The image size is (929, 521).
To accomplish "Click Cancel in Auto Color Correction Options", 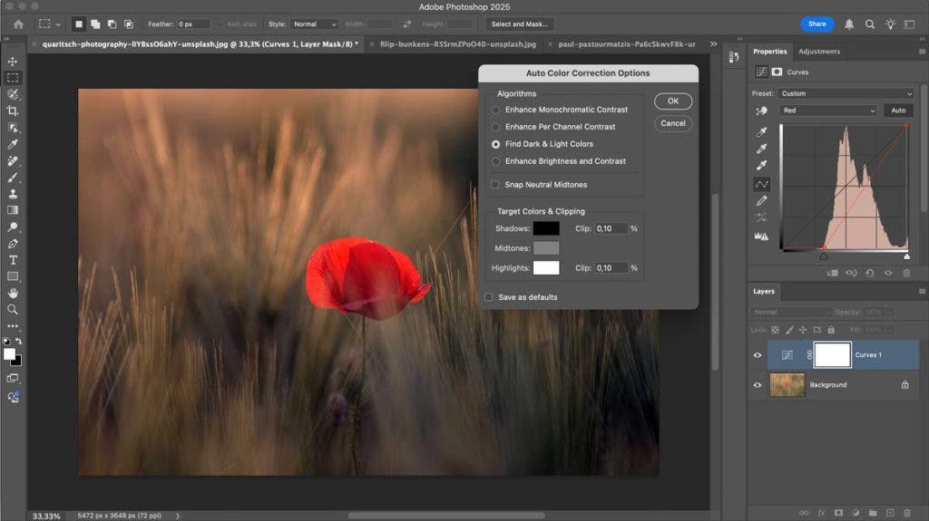I will pyautogui.click(x=673, y=123).
